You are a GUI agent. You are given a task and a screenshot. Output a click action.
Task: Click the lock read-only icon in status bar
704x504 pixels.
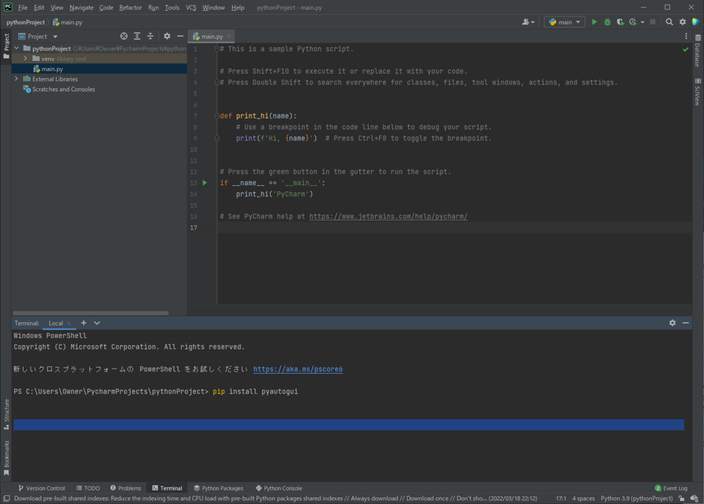pyautogui.click(x=681, y=499)
